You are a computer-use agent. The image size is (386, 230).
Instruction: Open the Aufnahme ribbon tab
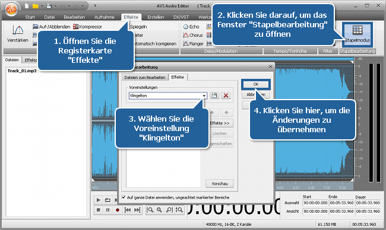pyautogui.click(x=104, y=17)
